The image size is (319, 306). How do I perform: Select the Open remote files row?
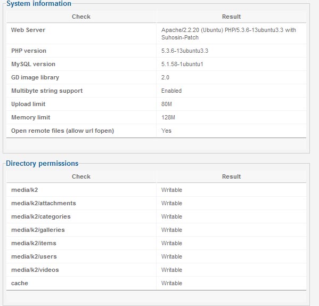tap(156, 131)
